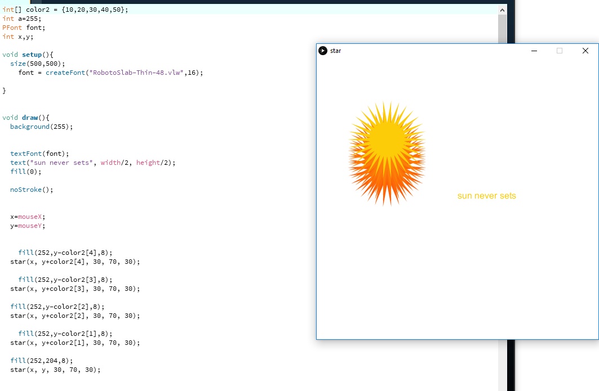
Task: Click the orange sun graphic in the sketch
Action: (387, 154)
